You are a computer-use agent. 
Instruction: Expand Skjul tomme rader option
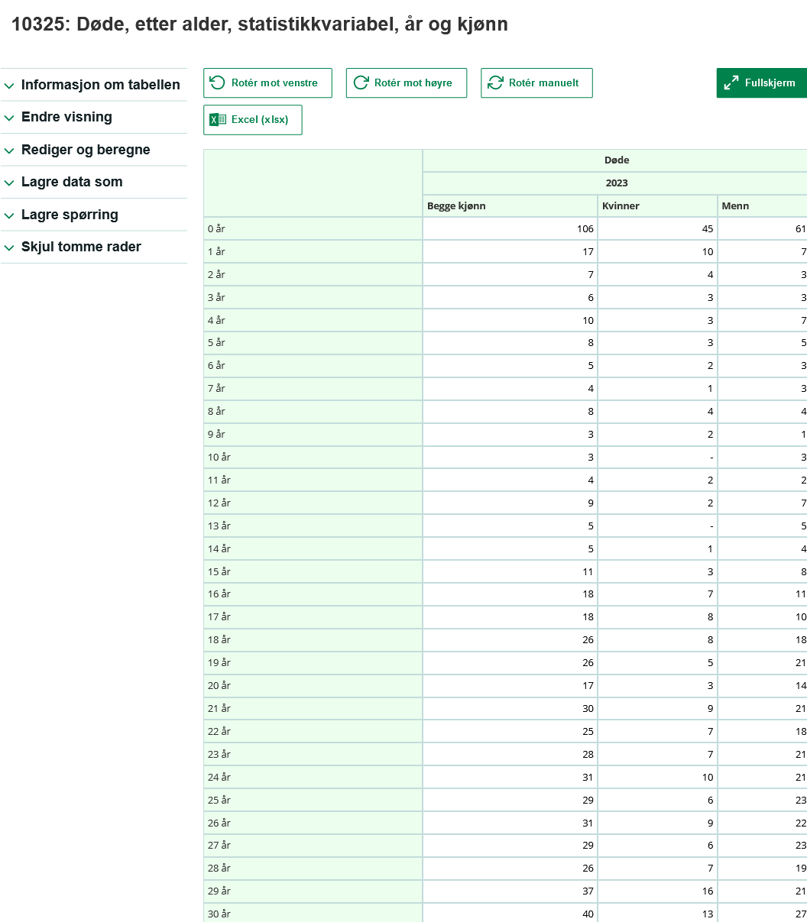[x=93, y=247]
